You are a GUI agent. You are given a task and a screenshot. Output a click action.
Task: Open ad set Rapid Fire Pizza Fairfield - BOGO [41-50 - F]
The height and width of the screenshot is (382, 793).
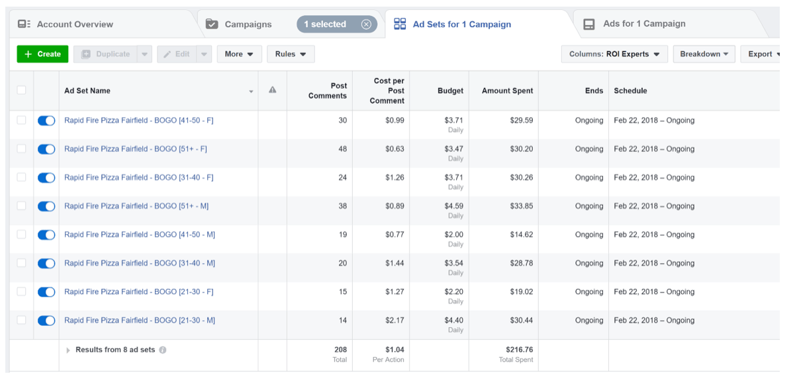pyautogui.click(x=139, y=120)
